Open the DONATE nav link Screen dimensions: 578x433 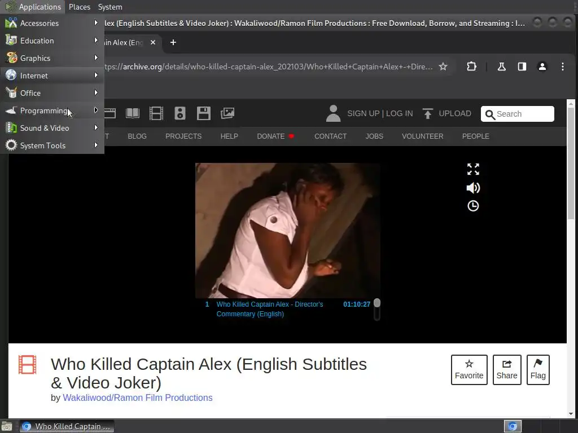point(271,136)
